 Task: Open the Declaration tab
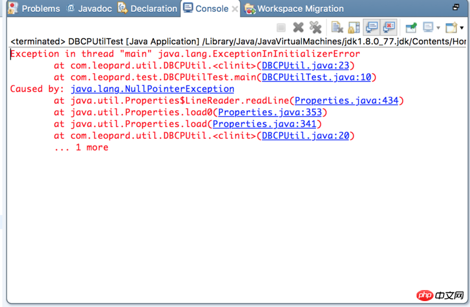[147, 9]
